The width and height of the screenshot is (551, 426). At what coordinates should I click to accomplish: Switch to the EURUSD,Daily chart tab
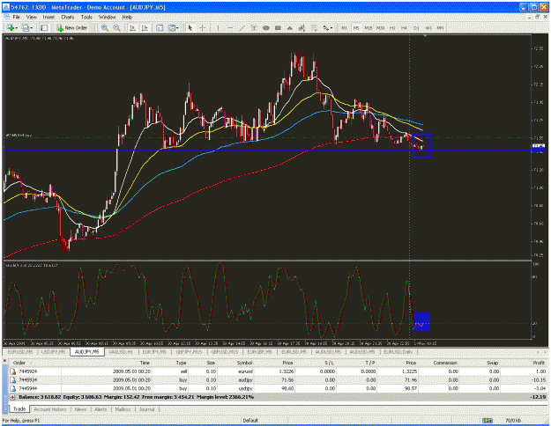pos(398,351)
